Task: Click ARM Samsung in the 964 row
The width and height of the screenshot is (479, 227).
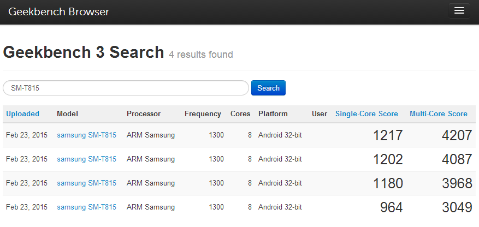Action: tap(151, 207)
